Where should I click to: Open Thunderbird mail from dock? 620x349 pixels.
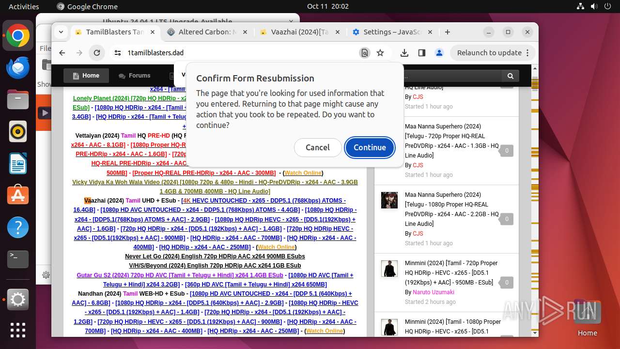tap(18, 67)
